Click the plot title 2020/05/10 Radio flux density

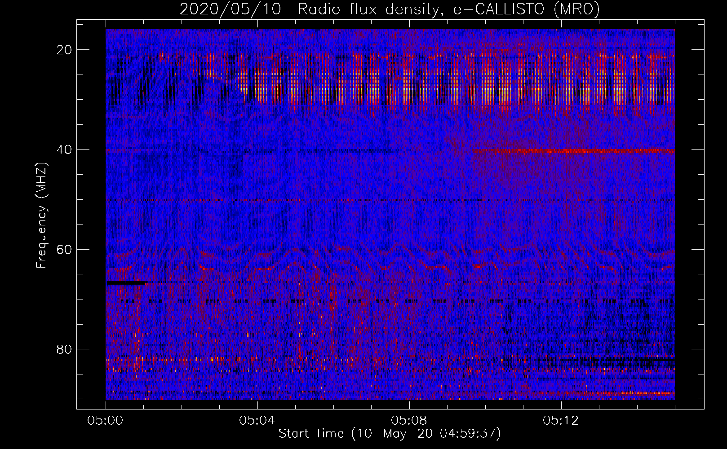pyautogui.click(x=390, y=9)
